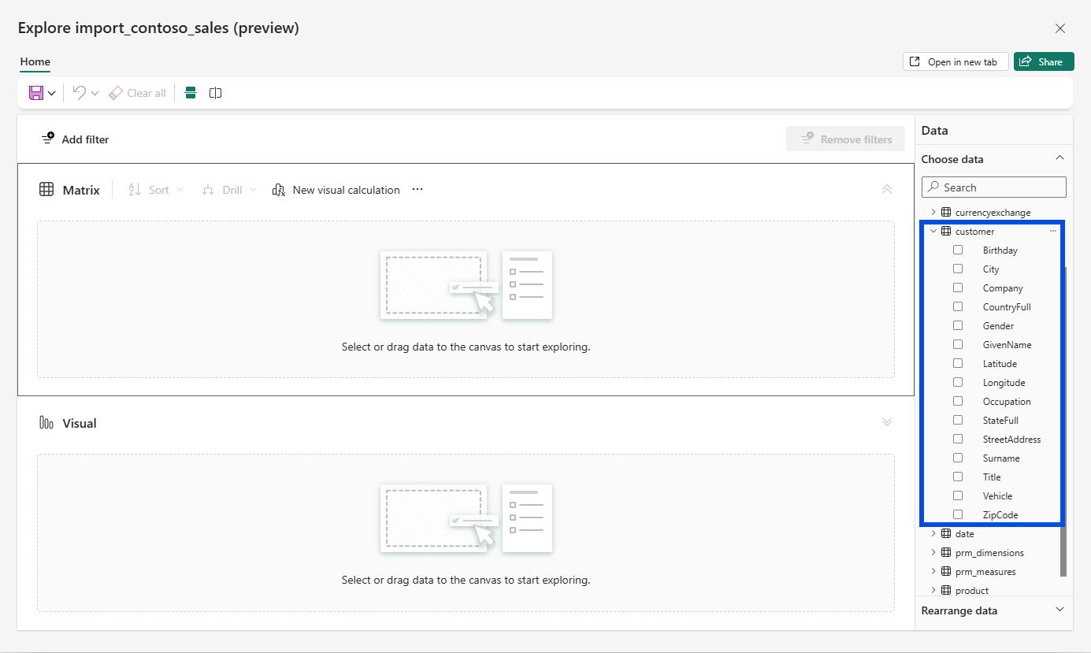
Task: Select the Gender field checkbox
Action: point(958,325)
